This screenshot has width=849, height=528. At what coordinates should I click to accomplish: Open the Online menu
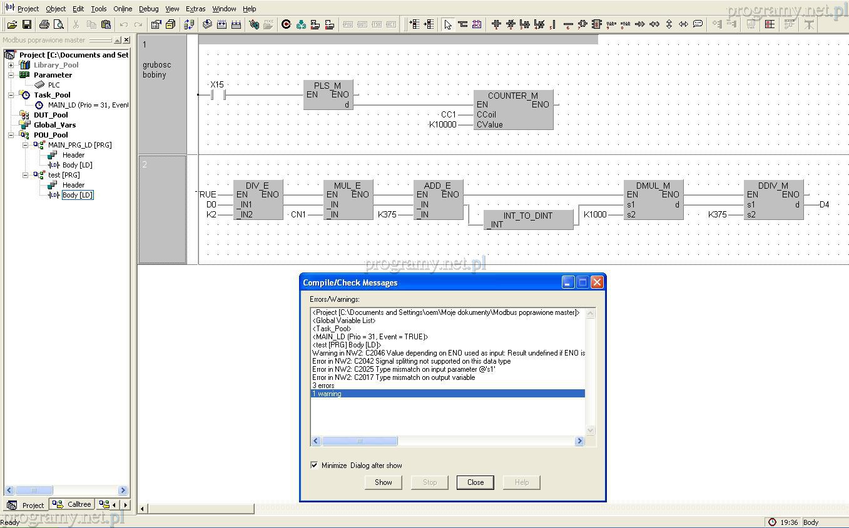tap(122, 9)
